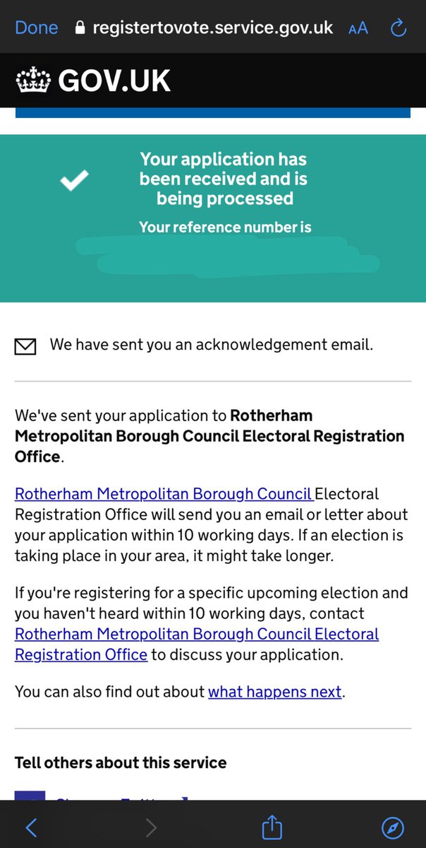Tap the padlock security icon

(x=80, y=28)
